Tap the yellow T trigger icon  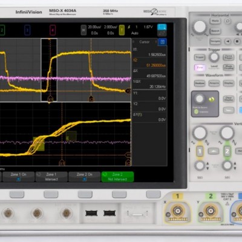pos(122,30)
